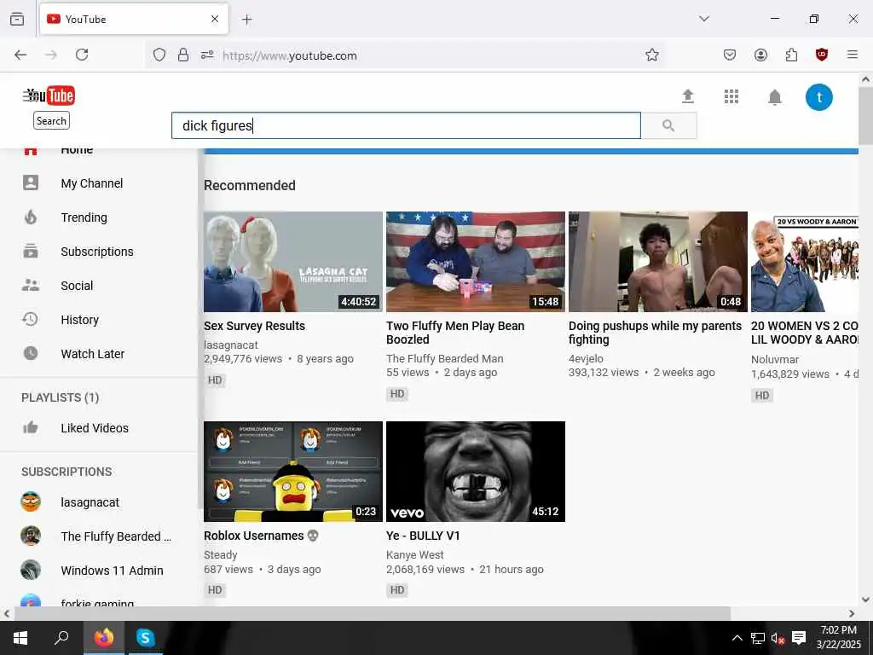Open a new tab with the plus button
Viewport: 873px width, 655px height.
pos(247,20)
